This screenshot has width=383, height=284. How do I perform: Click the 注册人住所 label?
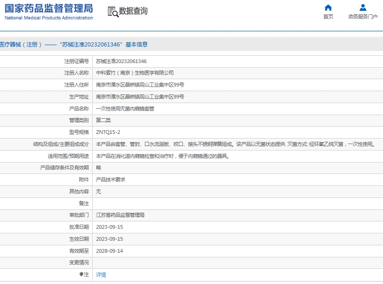click(77, 85)
